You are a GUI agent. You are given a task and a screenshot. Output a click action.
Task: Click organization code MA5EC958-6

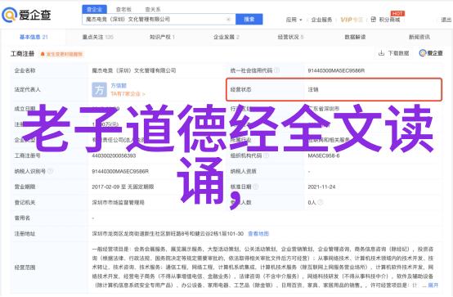tap(324, 155)
